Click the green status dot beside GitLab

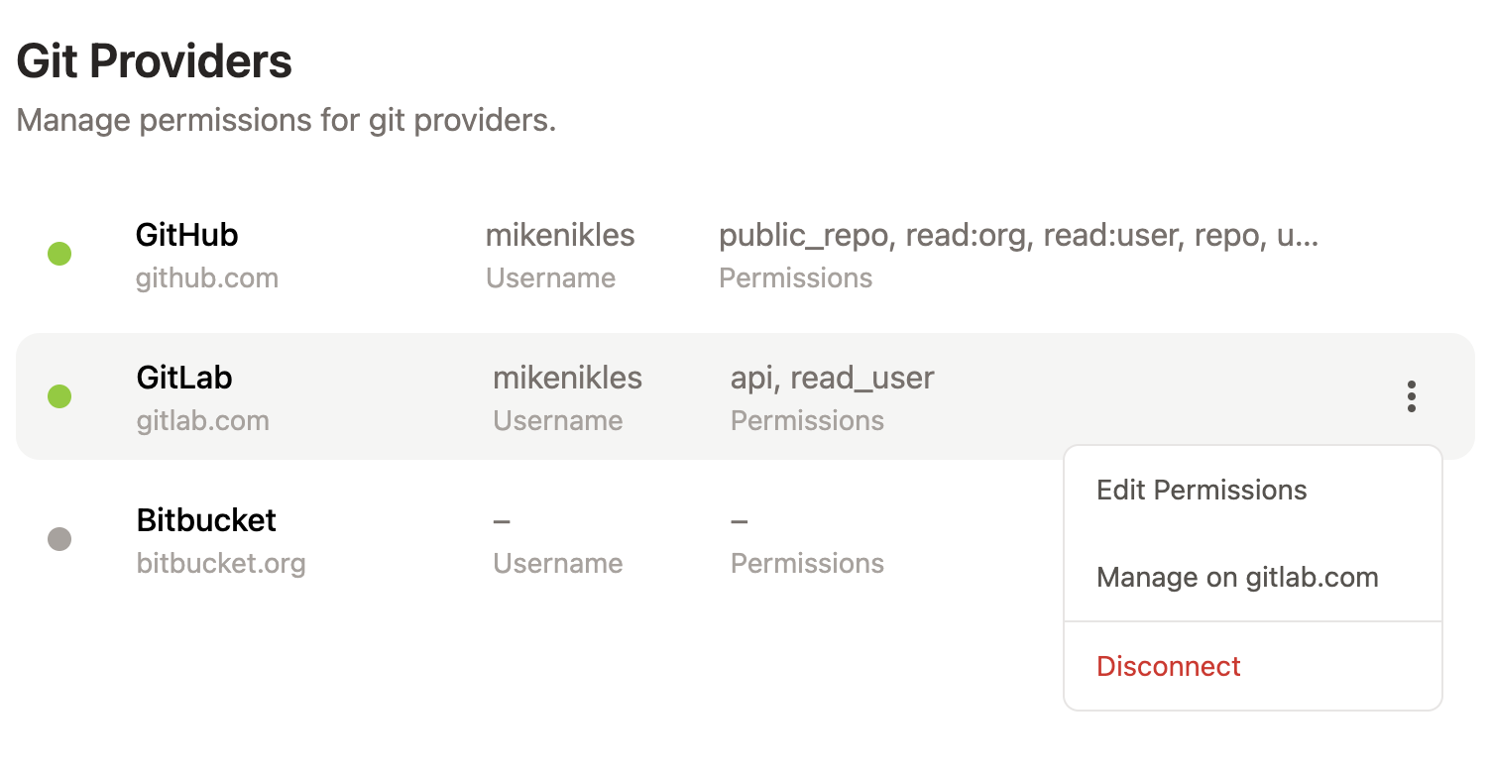coord(58,396)
